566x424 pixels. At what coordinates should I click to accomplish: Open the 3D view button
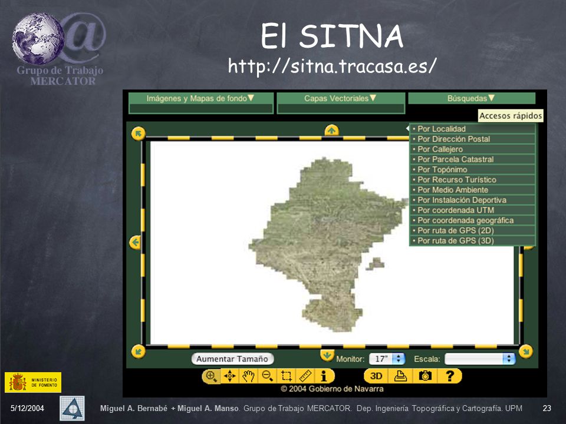(x=376, y=376)
